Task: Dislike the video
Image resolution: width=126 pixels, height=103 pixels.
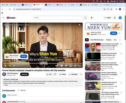Action: click(55, 74)
